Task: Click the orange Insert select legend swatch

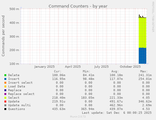Action: tap(5, 83)
